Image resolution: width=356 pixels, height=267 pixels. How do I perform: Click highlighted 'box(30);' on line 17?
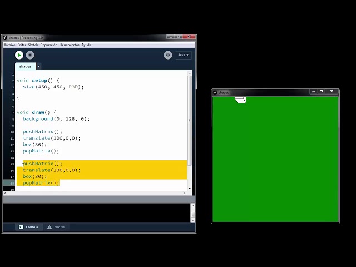coord(34,176)
